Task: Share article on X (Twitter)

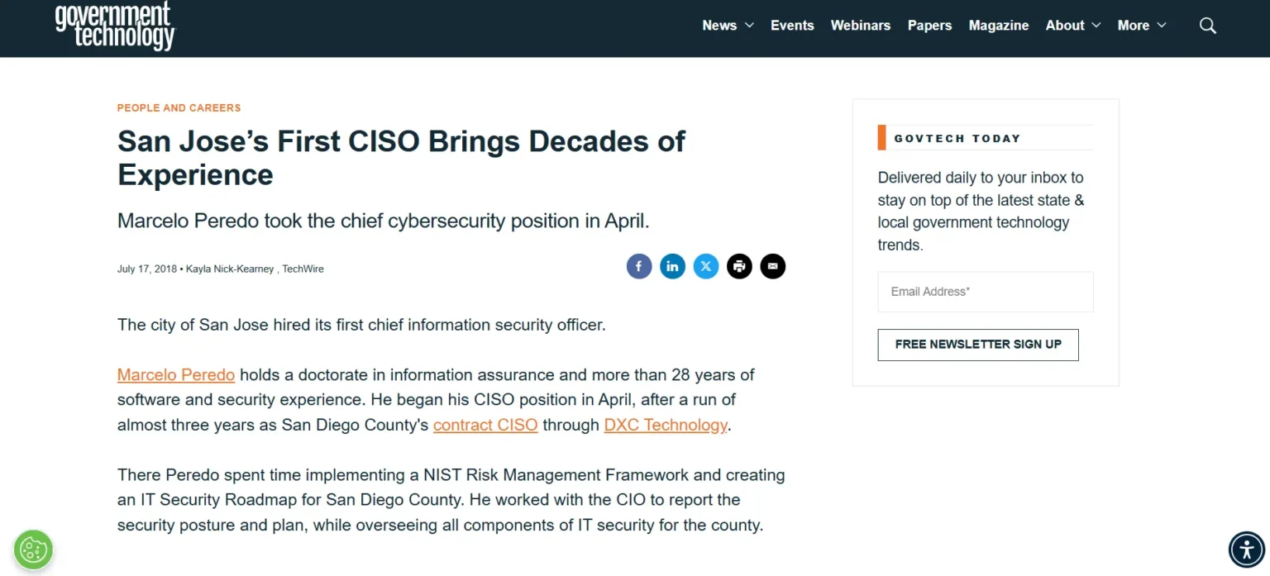Action: tap(706, 266)
